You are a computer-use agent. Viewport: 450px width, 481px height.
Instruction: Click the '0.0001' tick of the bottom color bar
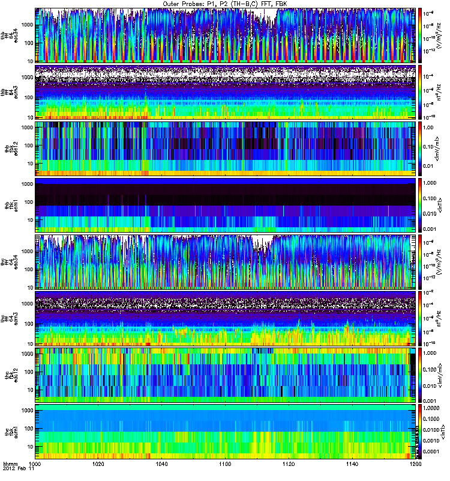pyautogui.click(x=431, y=452)
